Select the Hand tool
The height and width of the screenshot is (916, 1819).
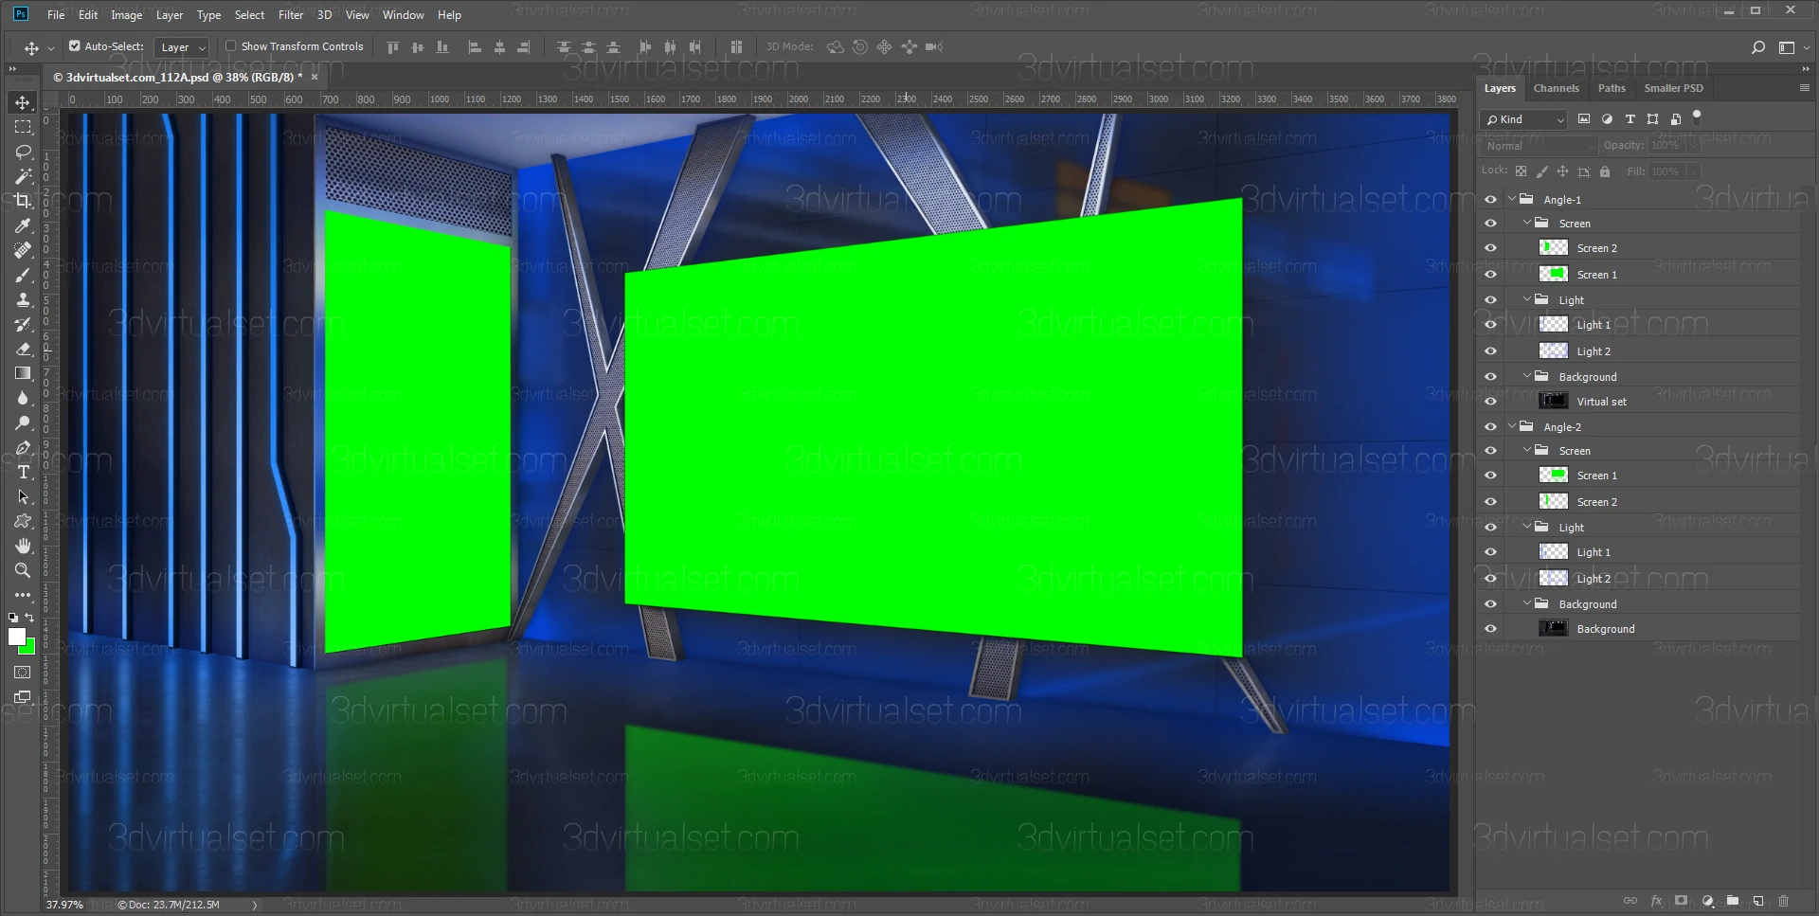point(23,546)
